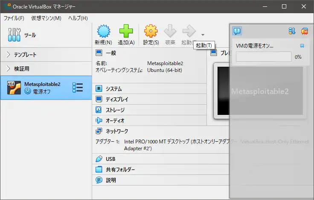
Task: Click the VM power-on progress bar
Action: 263,57
